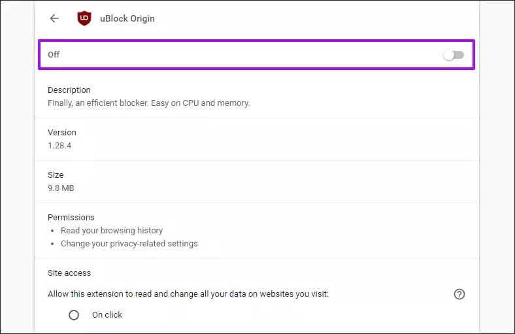Image resolution: width=515 pixels, height=334 pixels.
Task: Click the Size heading
Action: click(x=56, y=175)
